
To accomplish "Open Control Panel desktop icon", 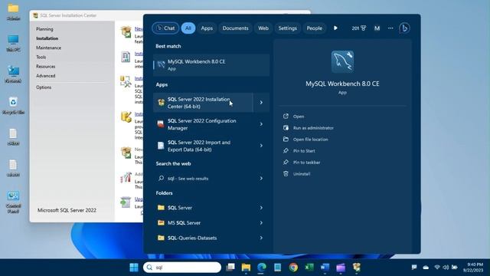I will point(13,202).
